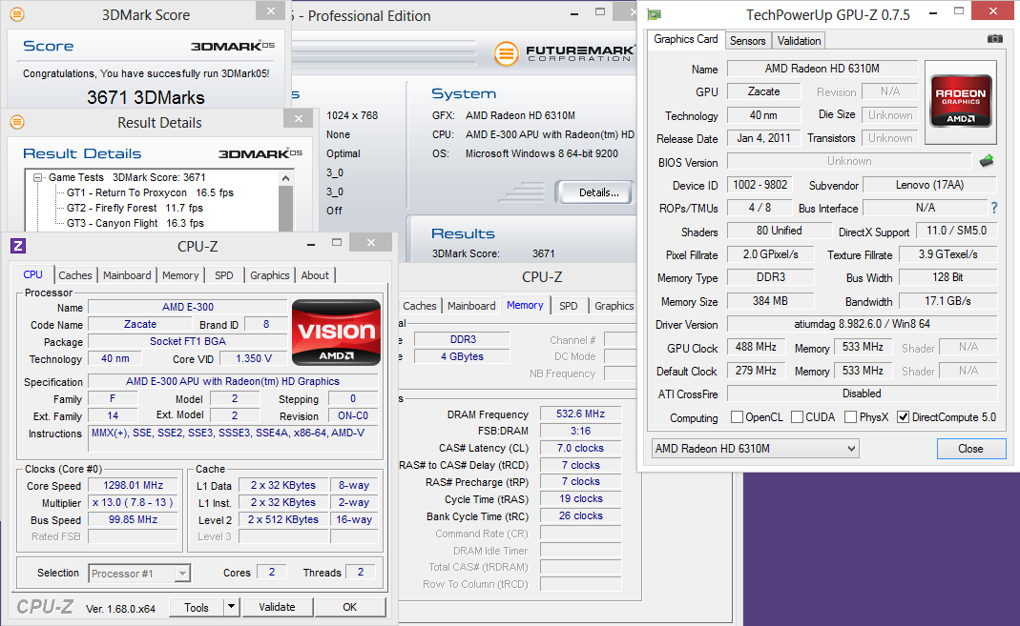1020x626 pixels.
Task: Select the CPU tab in front CPU-Z
Action: pyautogui.click(x=32, y=274)
